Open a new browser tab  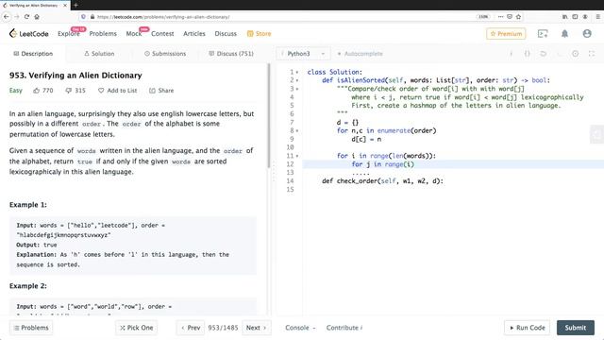[x=75, y=5]
